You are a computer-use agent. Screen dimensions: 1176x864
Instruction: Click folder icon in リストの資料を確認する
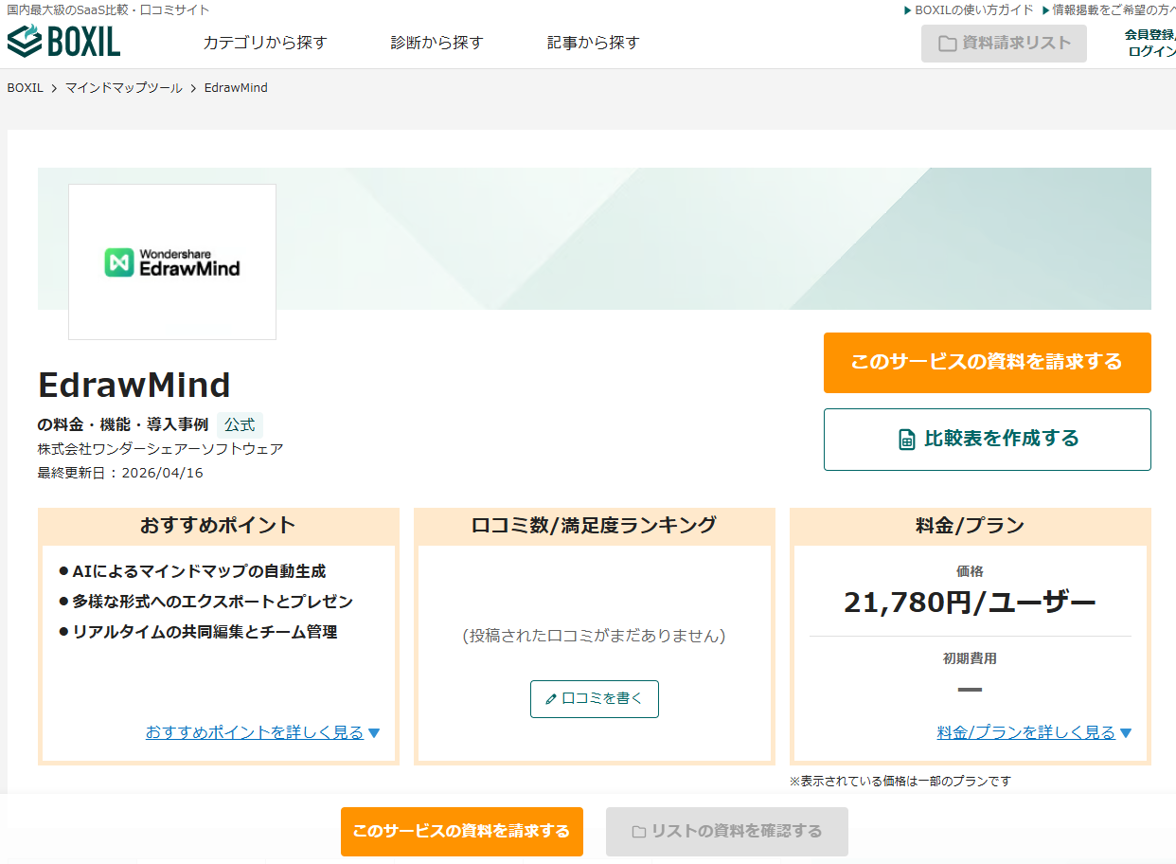(x=639, y=832)
